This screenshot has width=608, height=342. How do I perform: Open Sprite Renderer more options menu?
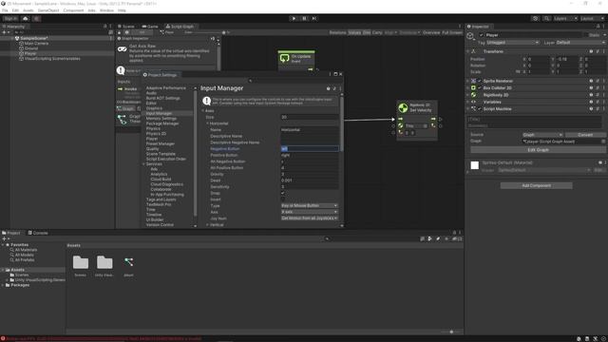click(603, 81)
